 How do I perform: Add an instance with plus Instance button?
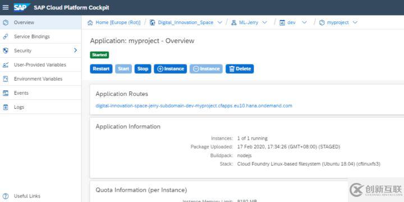click(x=171, y=69)
